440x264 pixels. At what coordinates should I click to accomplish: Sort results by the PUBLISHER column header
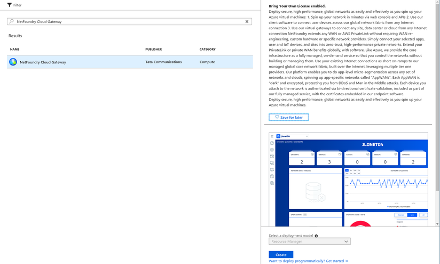pos(153,49)
